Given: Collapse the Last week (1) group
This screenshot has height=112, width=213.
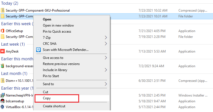Looking at the screenshot, I should click(x=13, y=44).
